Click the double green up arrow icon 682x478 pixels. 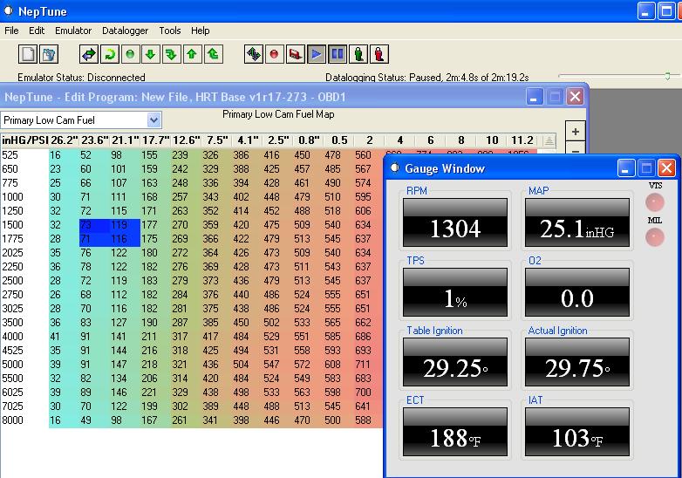(x=213, y=54)
